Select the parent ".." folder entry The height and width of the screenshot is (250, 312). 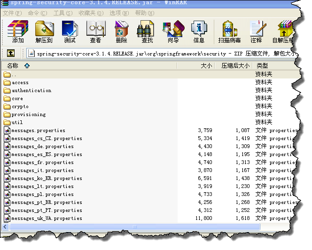[x=10, y=74]
